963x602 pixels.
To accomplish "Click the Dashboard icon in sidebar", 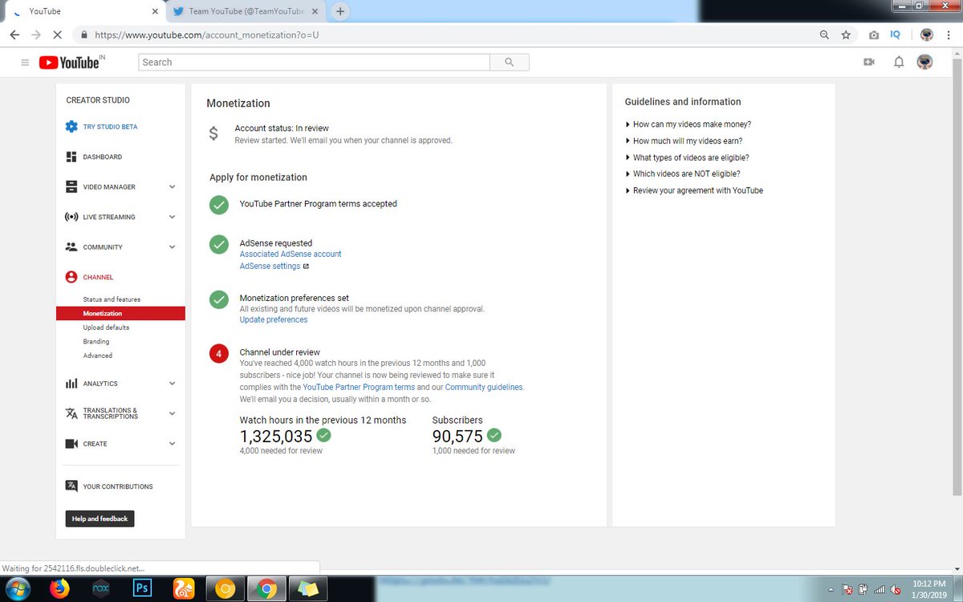I will 71,157.
